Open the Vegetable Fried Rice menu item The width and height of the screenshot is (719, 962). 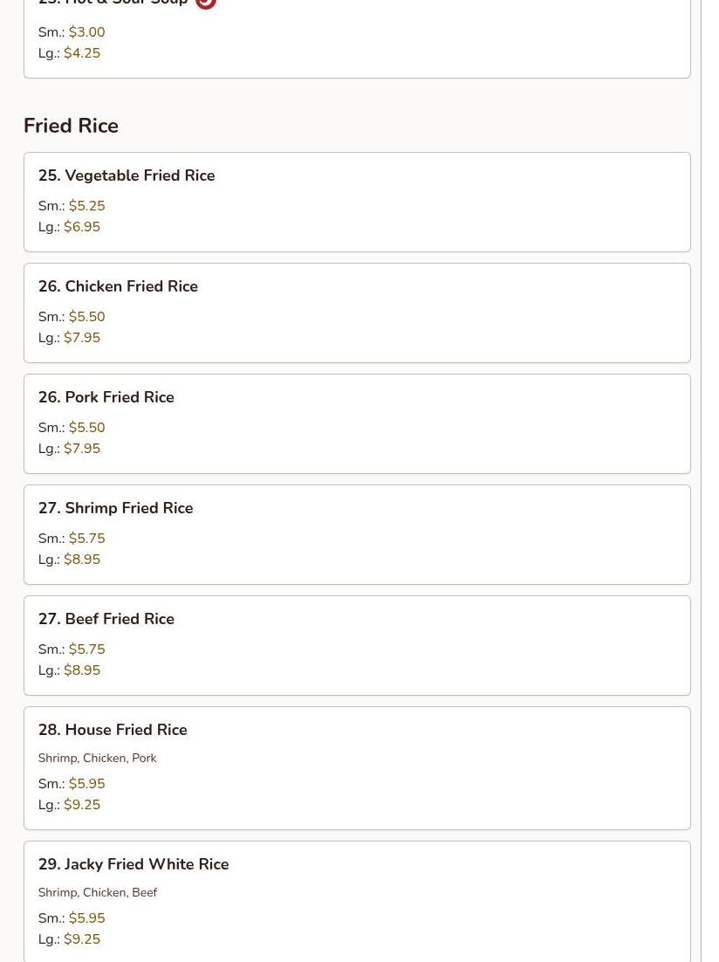tap(357, 202)
